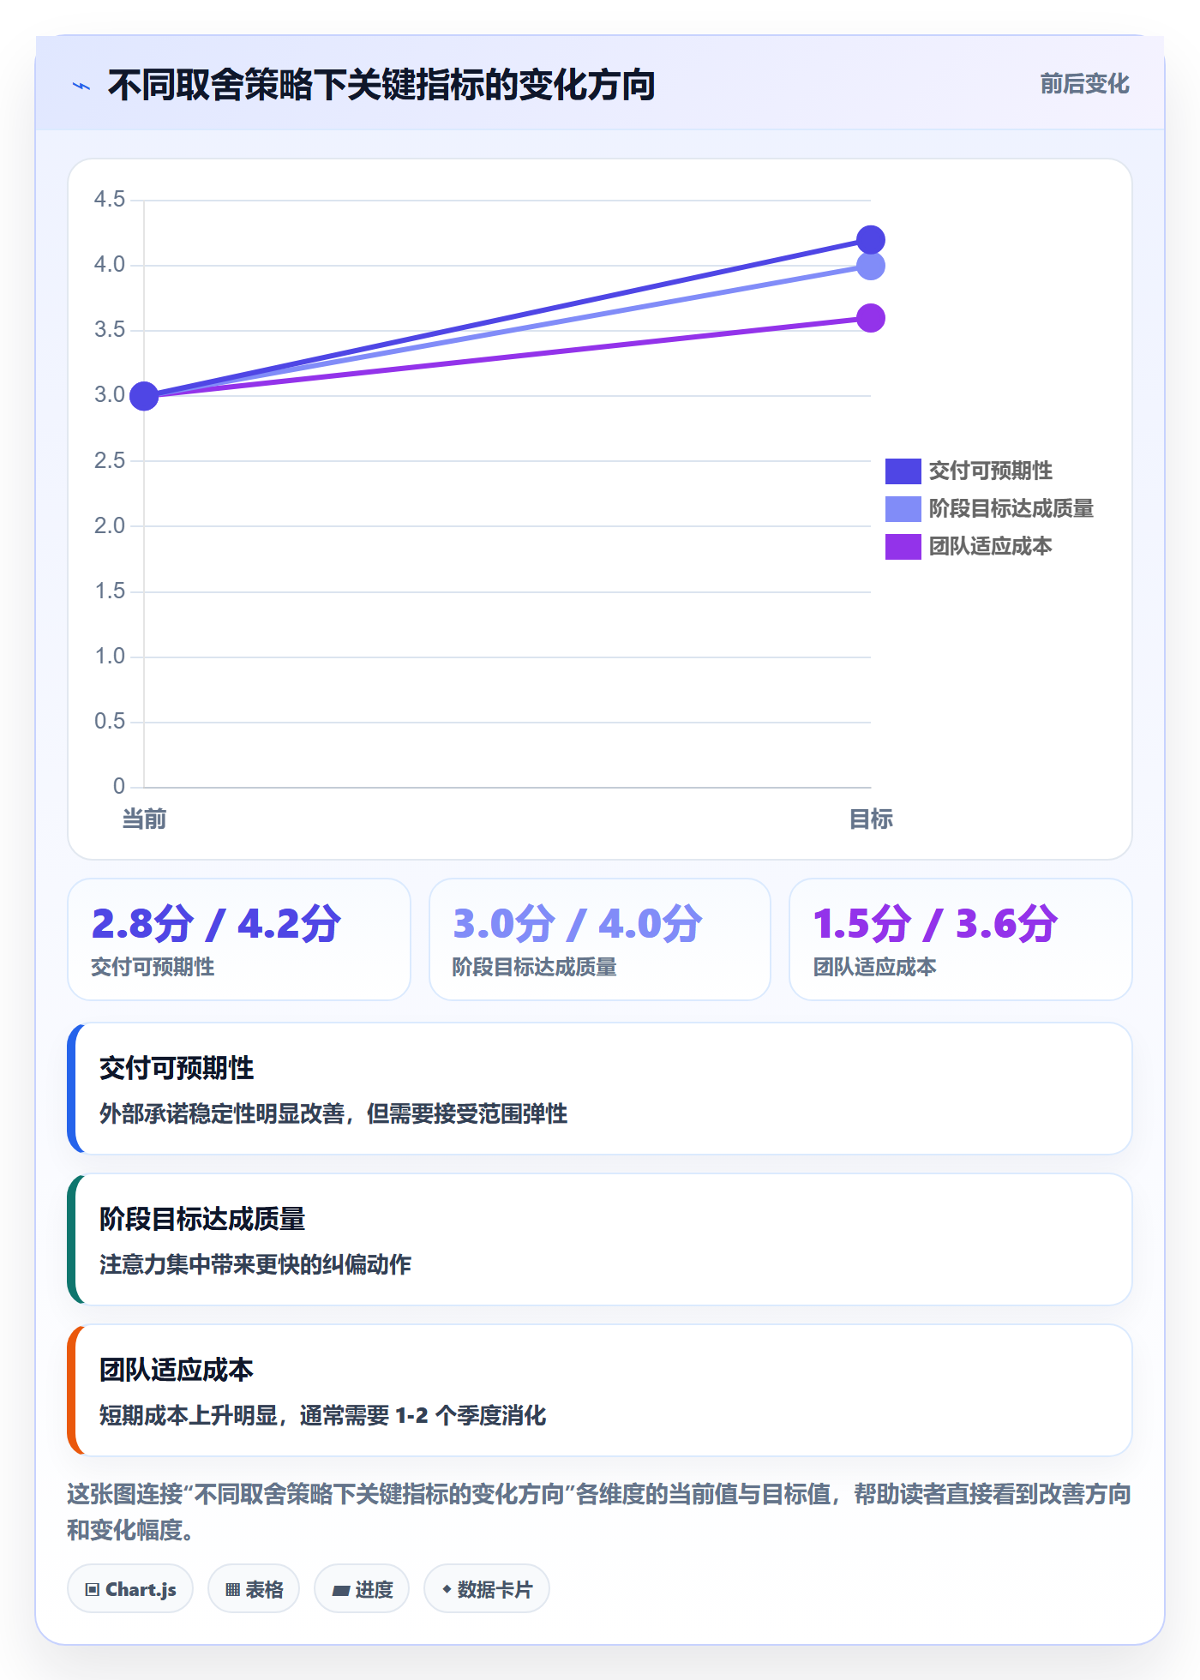Click the text 外部承诺稳定性明显改善
The height and width of the screenshot is (1680, 1200).
(x=222, y=1113)
